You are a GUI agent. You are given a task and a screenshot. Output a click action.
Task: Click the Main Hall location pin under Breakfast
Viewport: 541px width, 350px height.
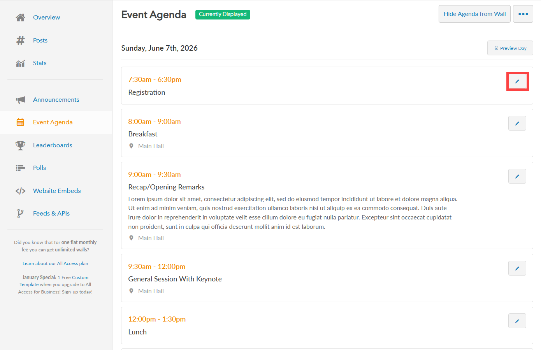click(x=131, y=146)
